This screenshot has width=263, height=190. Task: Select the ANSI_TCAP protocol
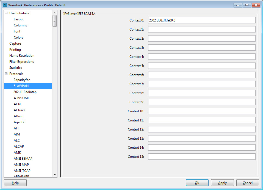22,170
